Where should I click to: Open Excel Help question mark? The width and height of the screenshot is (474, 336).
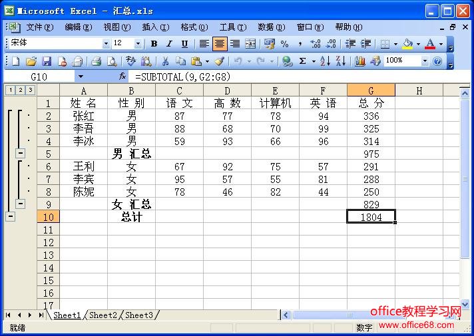pos(437,61)
